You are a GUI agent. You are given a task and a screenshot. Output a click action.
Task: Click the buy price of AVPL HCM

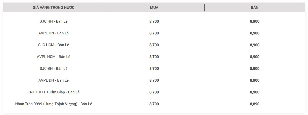click(154, 57)
